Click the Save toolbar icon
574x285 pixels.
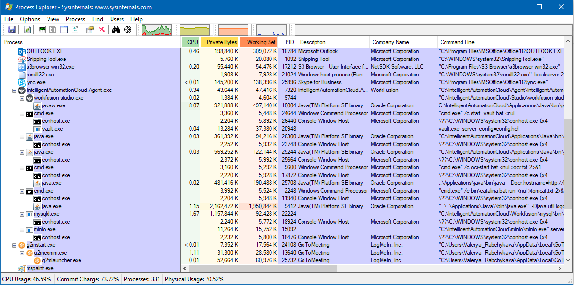click(x=12, y=30)
